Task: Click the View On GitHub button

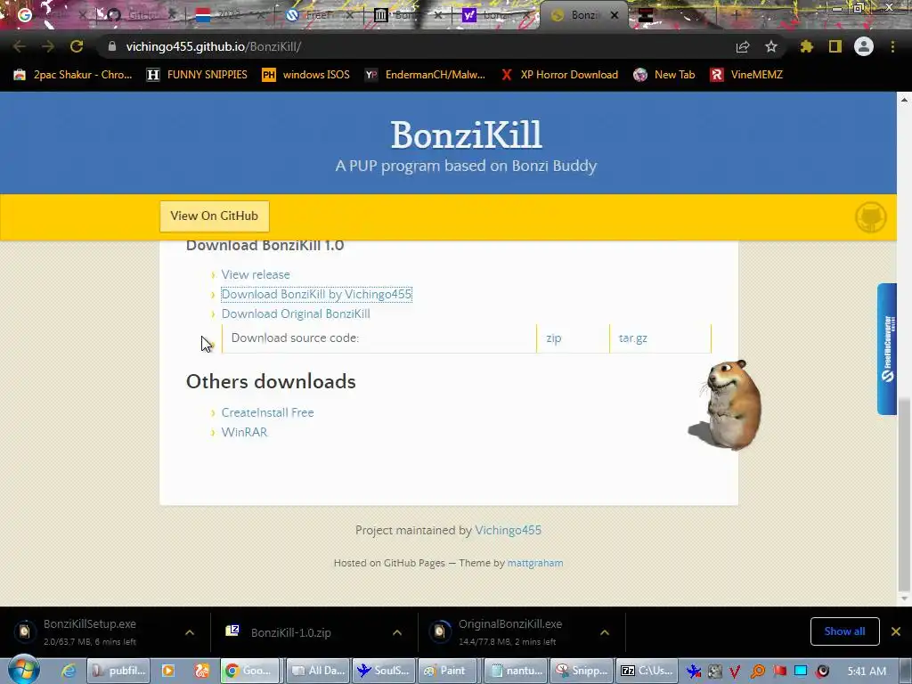Action: click(x=215, y=216)
